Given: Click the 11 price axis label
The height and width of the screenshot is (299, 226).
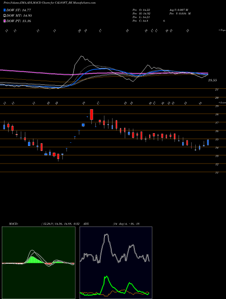Looking at the screenshot, I should pos(217,173).
